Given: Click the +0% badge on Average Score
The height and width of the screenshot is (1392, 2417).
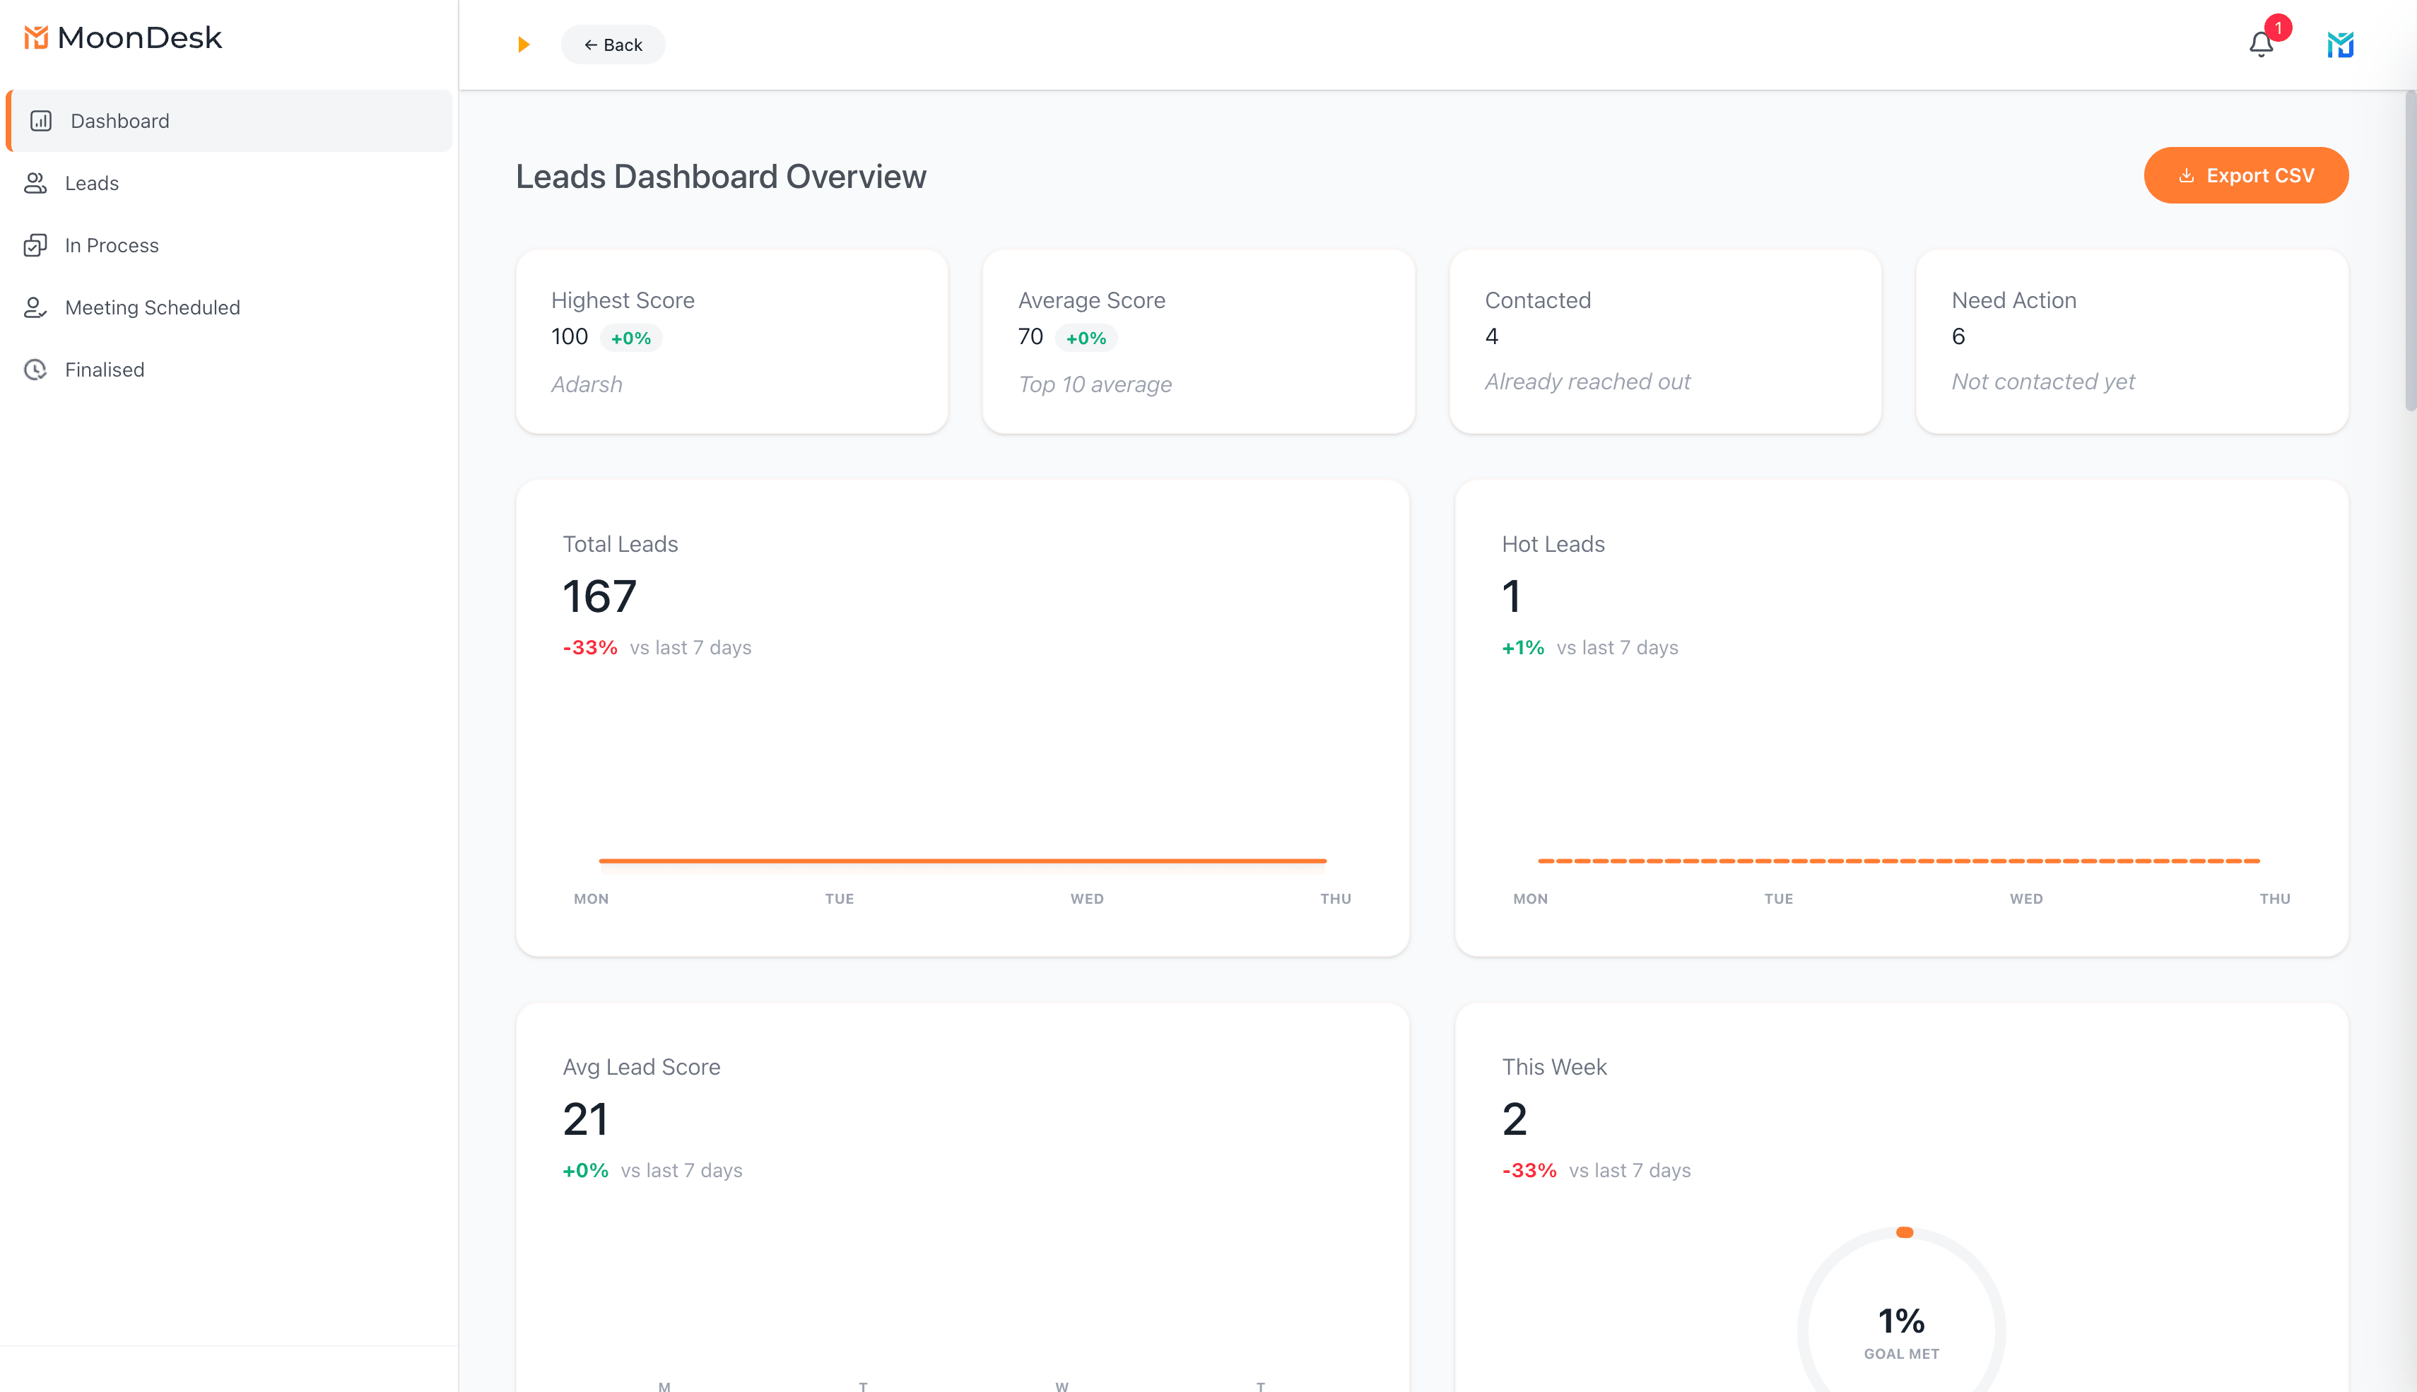Looking at the screenshot, I should 1086,338.
